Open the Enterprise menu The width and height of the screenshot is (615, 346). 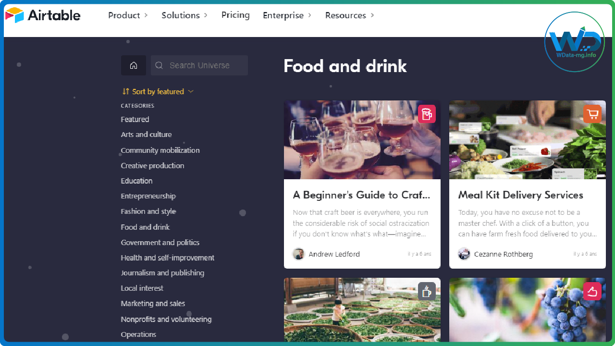pos(287,15)
